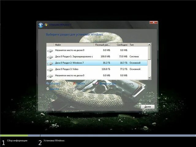Click the 18.7 ГБ free space cell
The height and width of the screenshot is (147, 196).
[x=124, y=63]
